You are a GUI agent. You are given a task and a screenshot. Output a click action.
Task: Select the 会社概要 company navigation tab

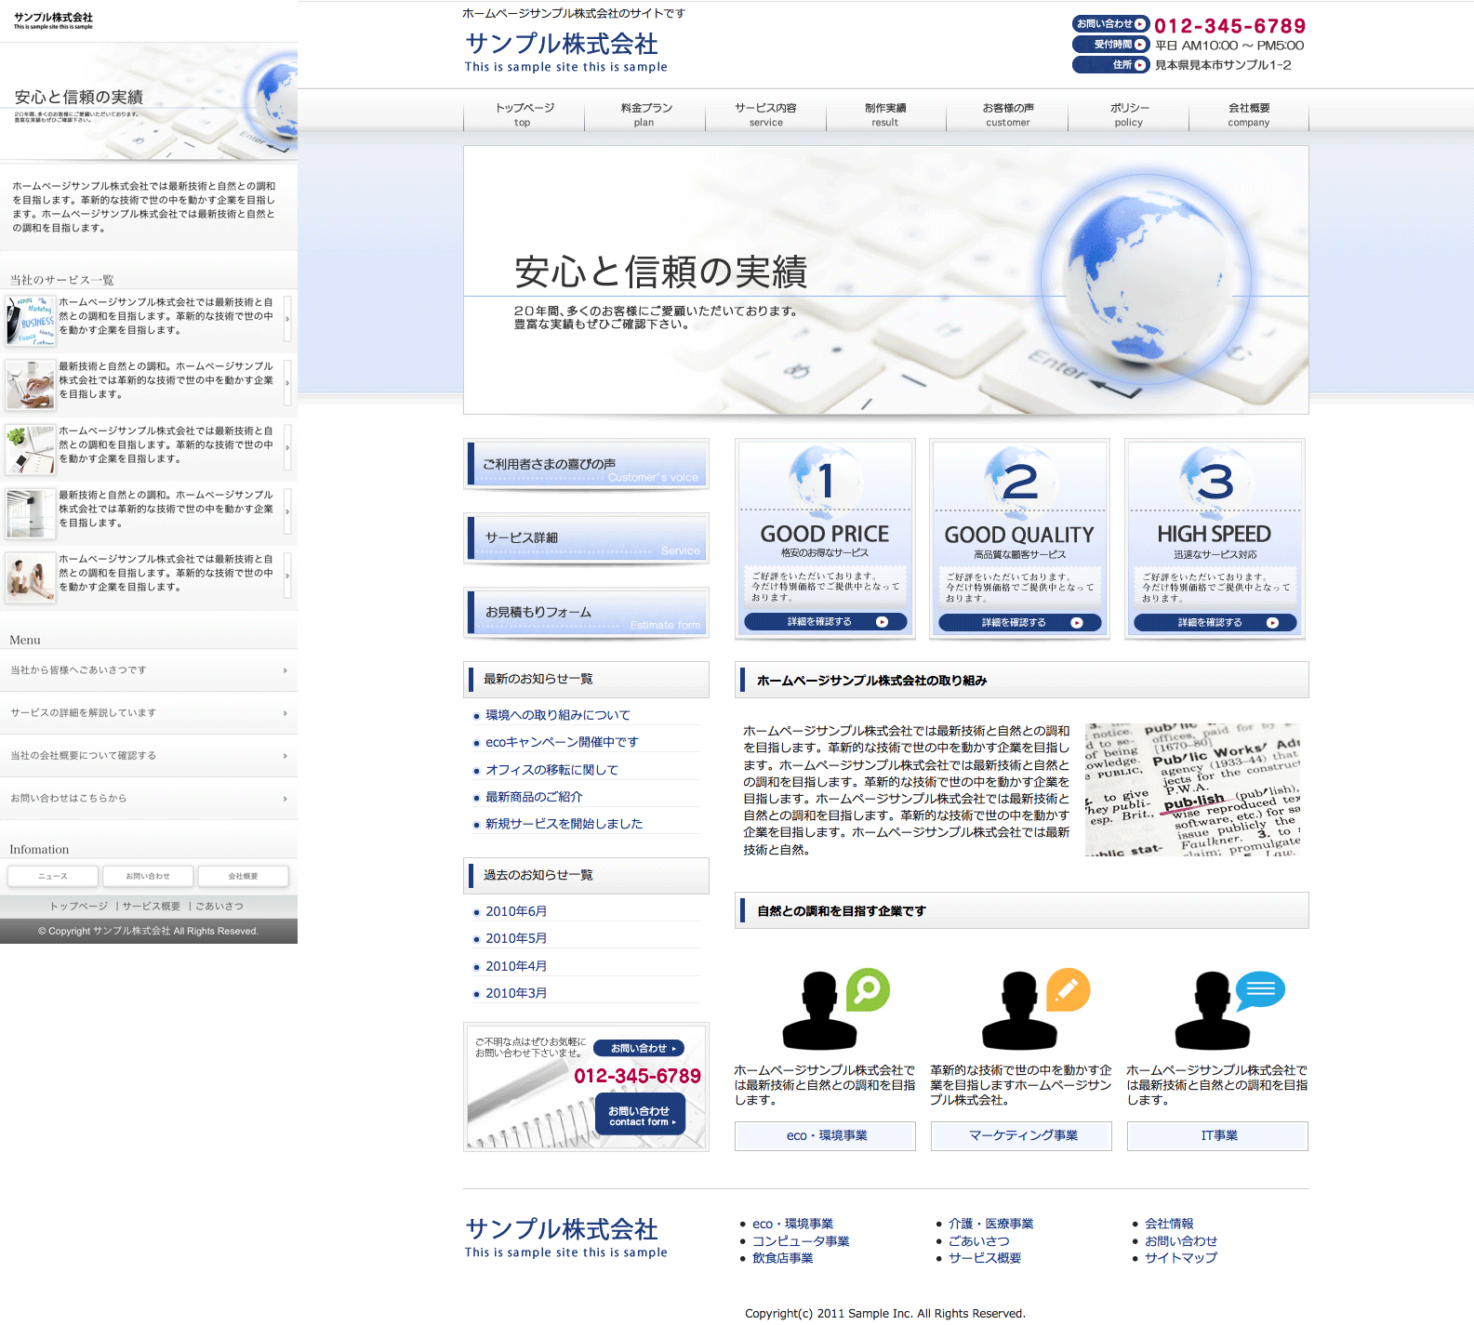1248,114
